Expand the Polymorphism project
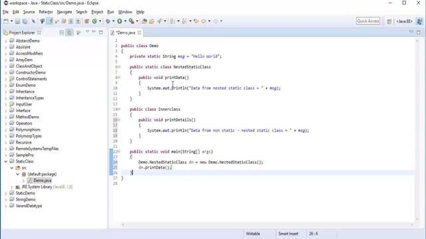The height and width of the screenshot is (239, 426). click(x=6, y=130)
